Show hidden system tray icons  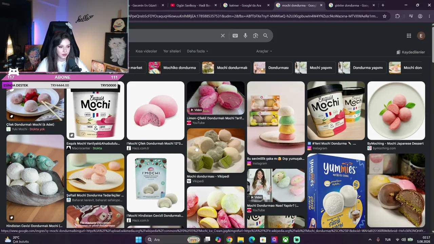[x=370, y=240]
